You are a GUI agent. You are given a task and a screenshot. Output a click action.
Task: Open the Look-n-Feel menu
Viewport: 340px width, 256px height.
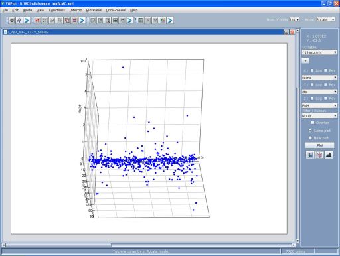tap(116, 10)
